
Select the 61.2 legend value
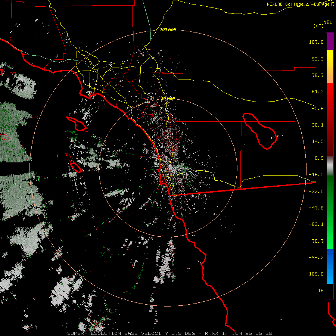318,92
